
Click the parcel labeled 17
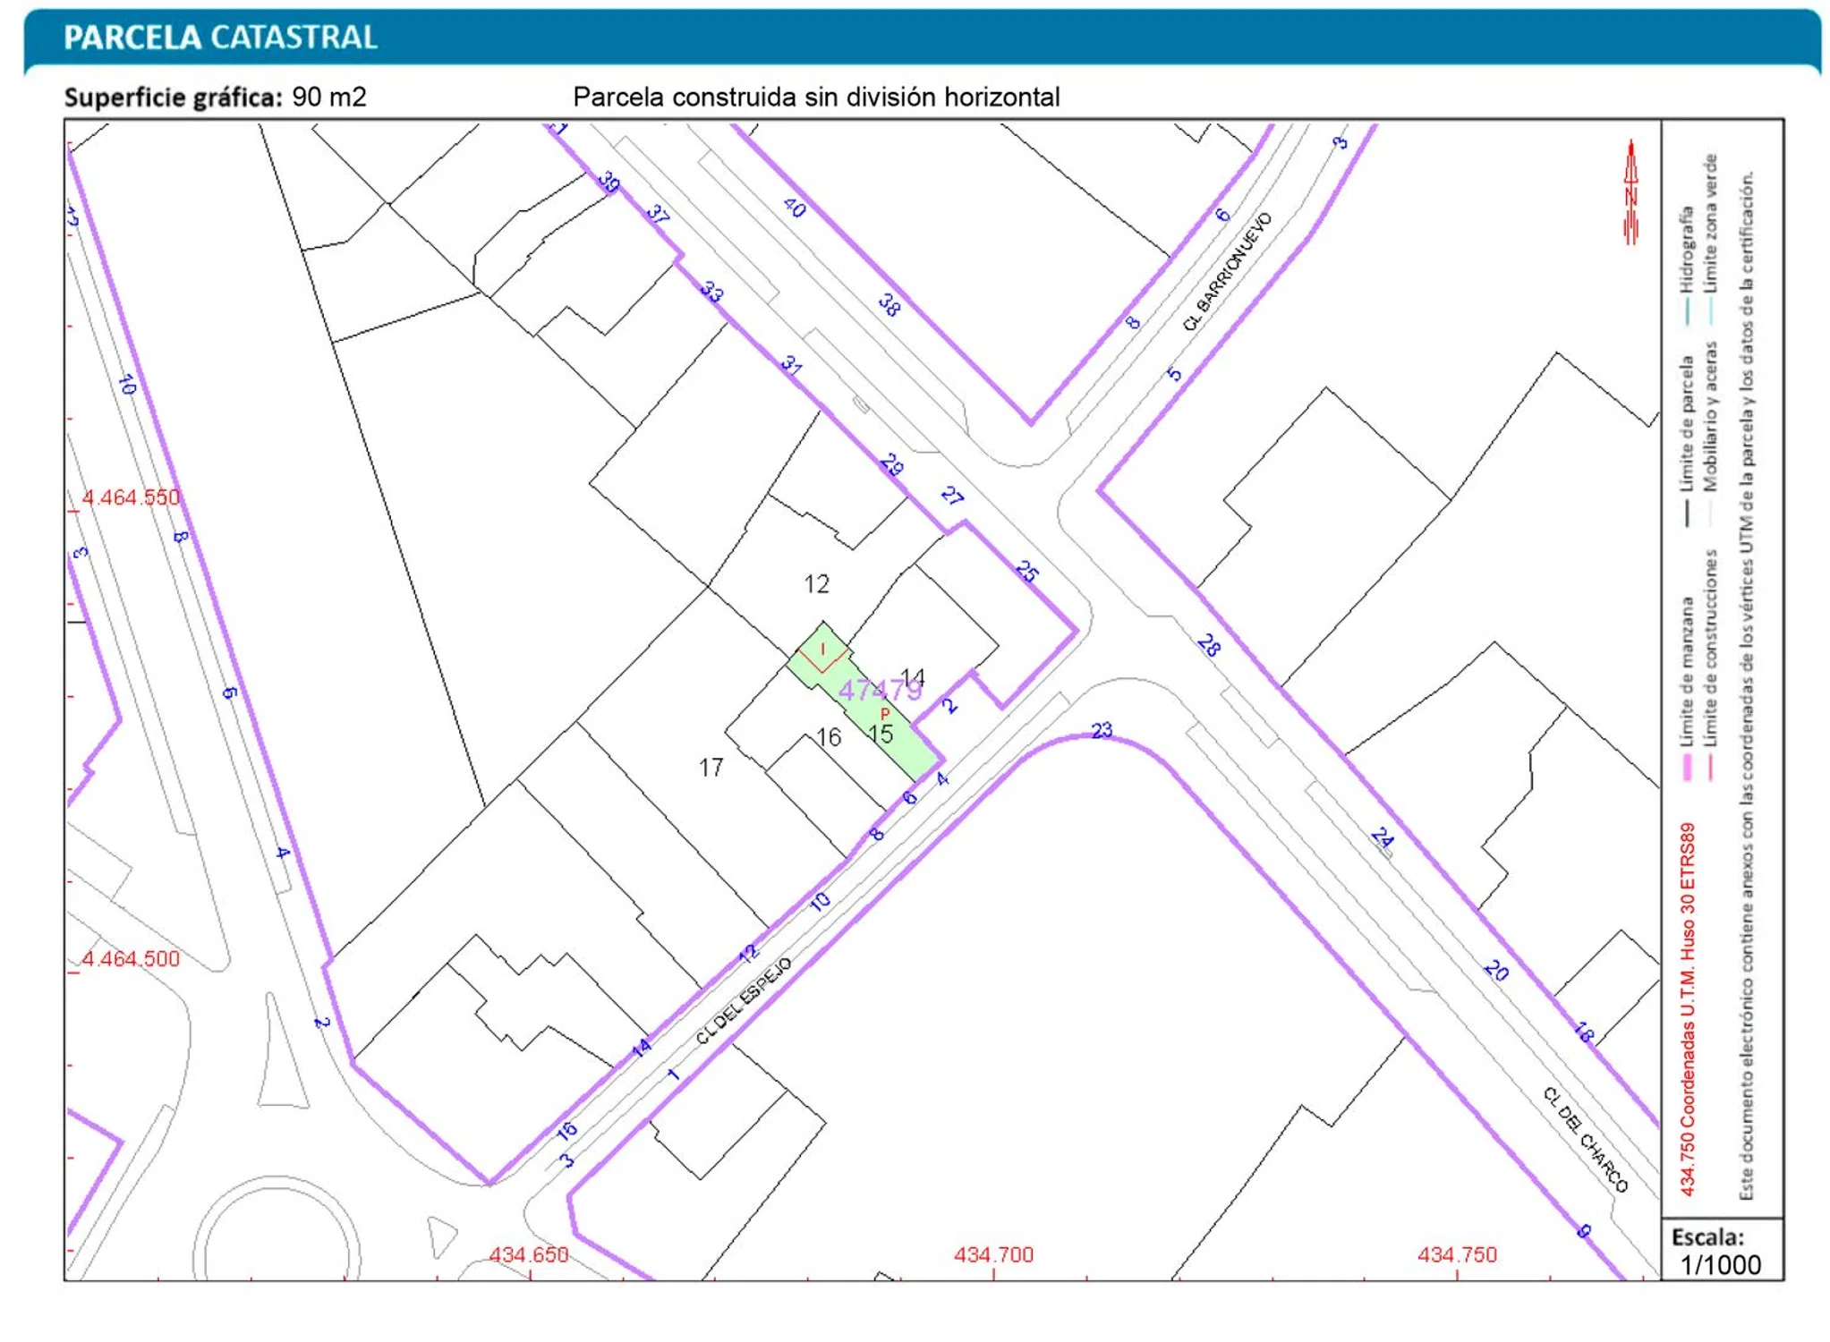click(711, 768)
